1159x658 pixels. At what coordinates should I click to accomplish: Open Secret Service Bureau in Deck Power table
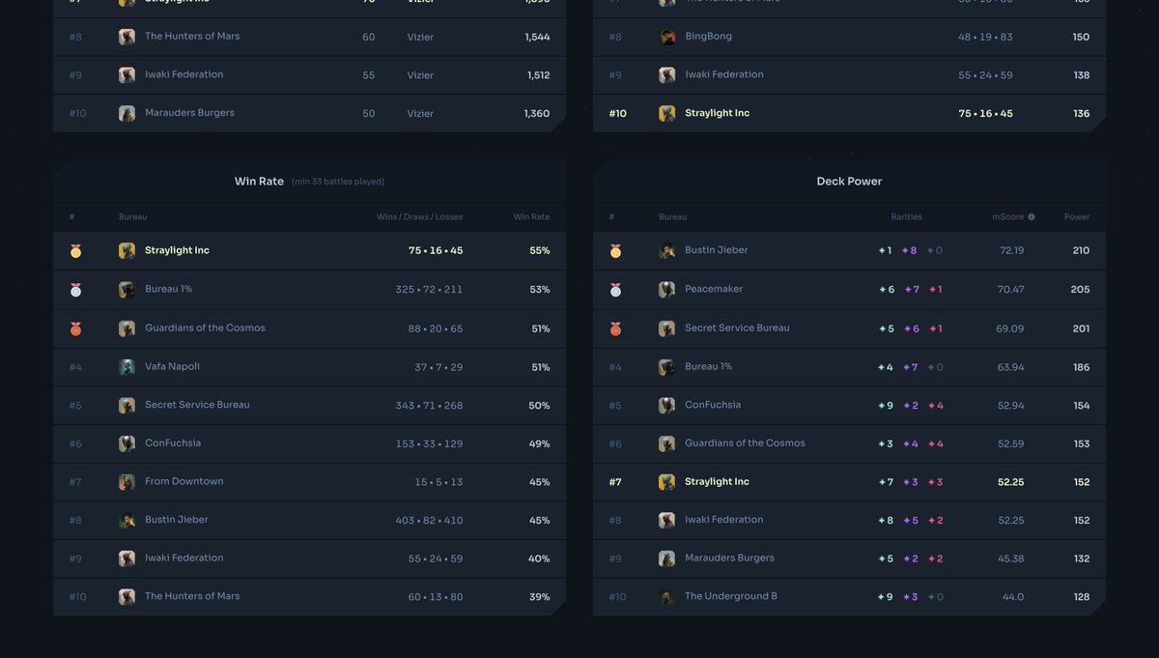coord(737,328)
